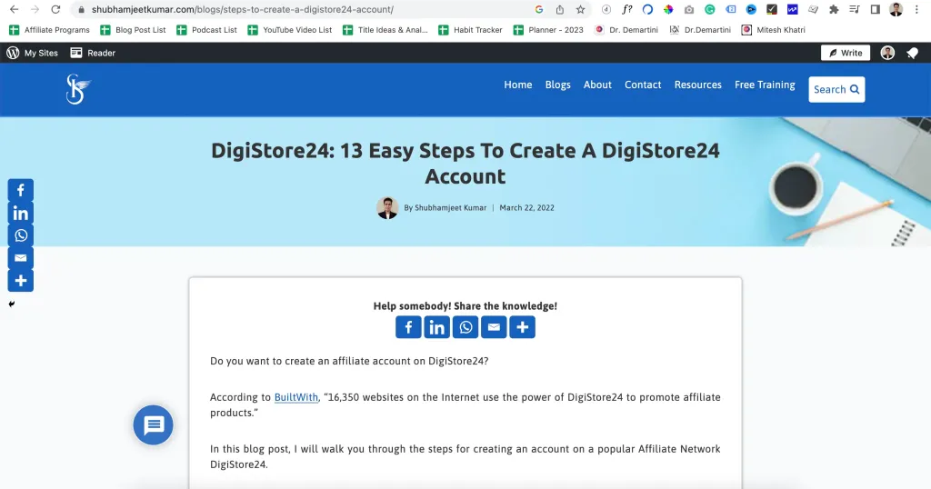Open YouTube Video List bookmark
This screenshot has width=931, height=489.
click(x=290, y=30)
